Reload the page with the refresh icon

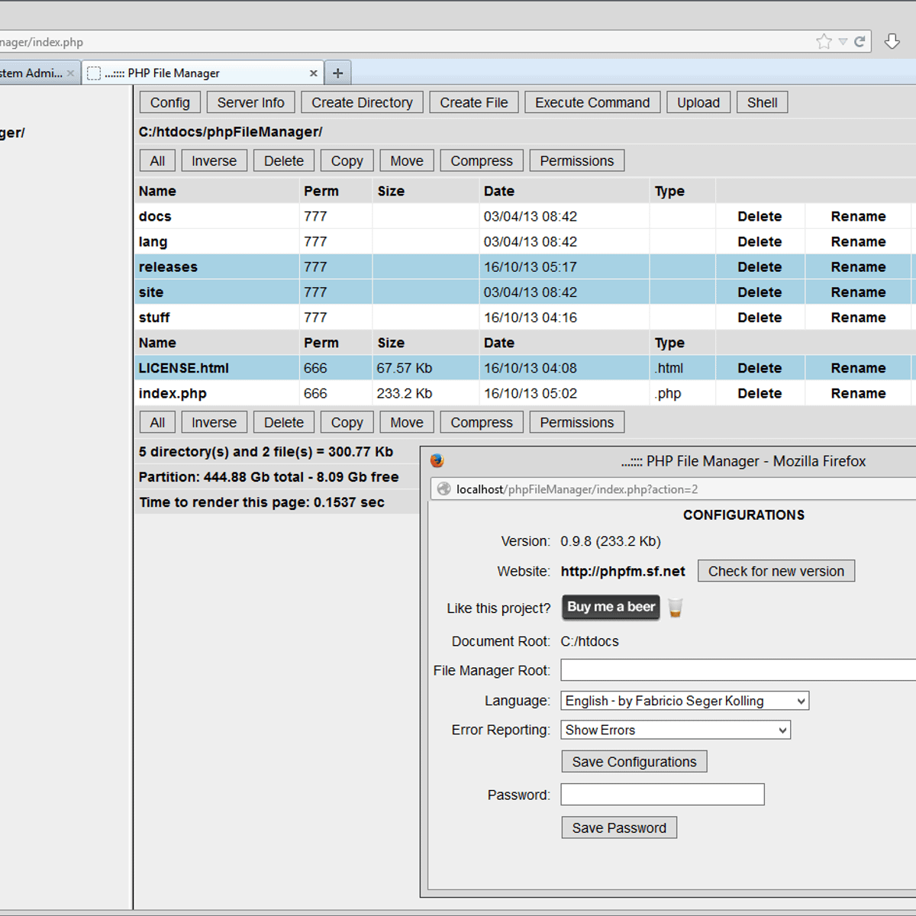point(860,41)
